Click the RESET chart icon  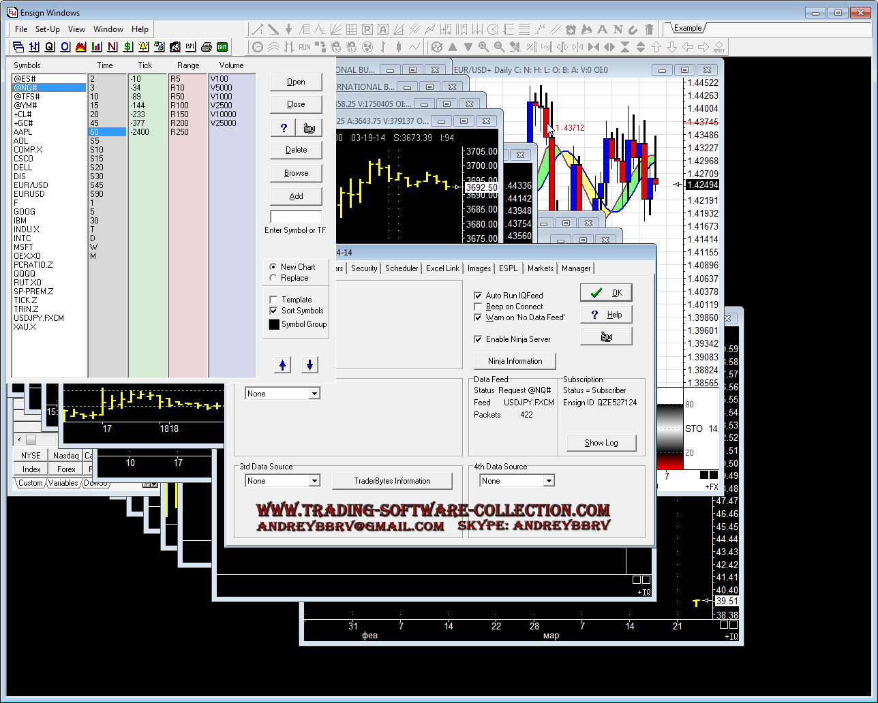tap(719, 47)
